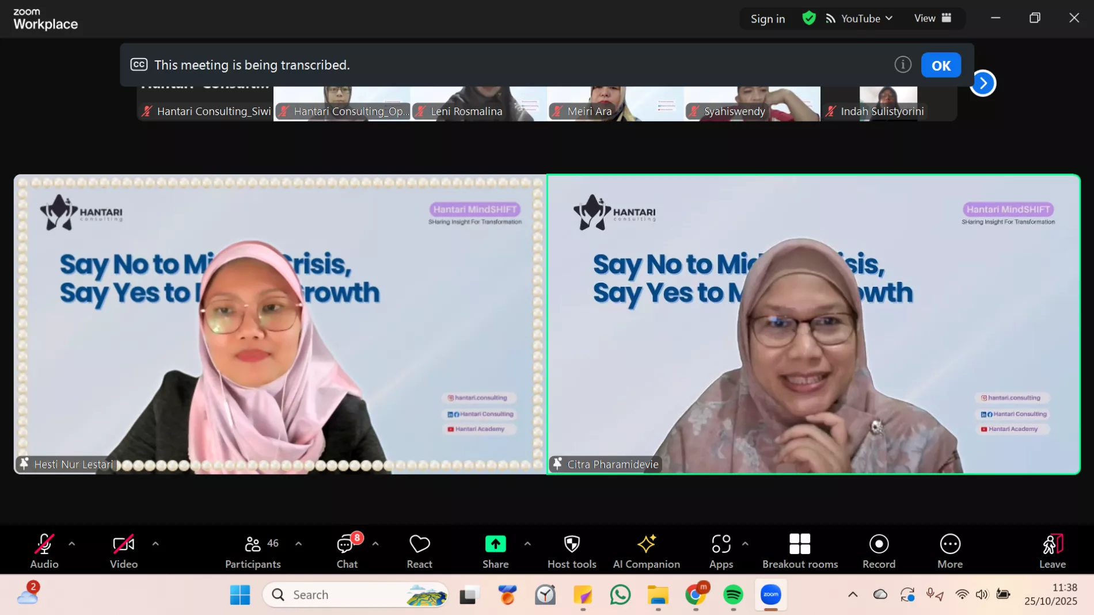The image size is (1094, 615).
Task: Show next participants with right arrow
Action: tap(982, 83)
